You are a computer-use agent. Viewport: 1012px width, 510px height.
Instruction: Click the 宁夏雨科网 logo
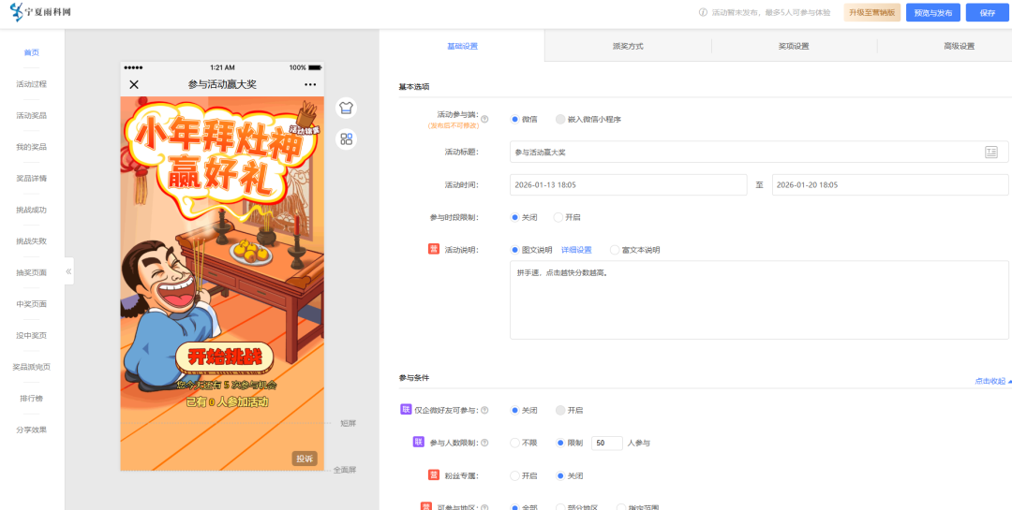[x=40, y=13]
